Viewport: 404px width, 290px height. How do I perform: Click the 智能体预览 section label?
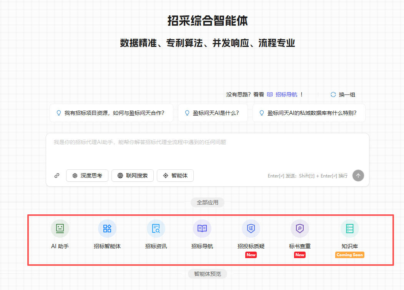point(208,274)
